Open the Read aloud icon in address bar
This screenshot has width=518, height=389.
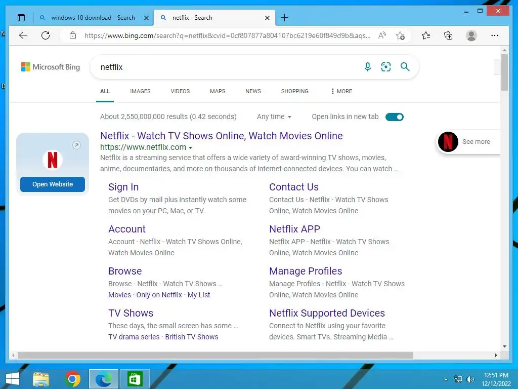pyautogui.click(x=382, y=35)
